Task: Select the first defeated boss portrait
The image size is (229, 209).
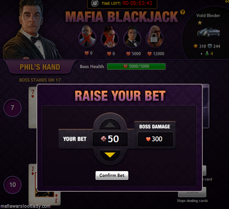Action: (87, 37)
